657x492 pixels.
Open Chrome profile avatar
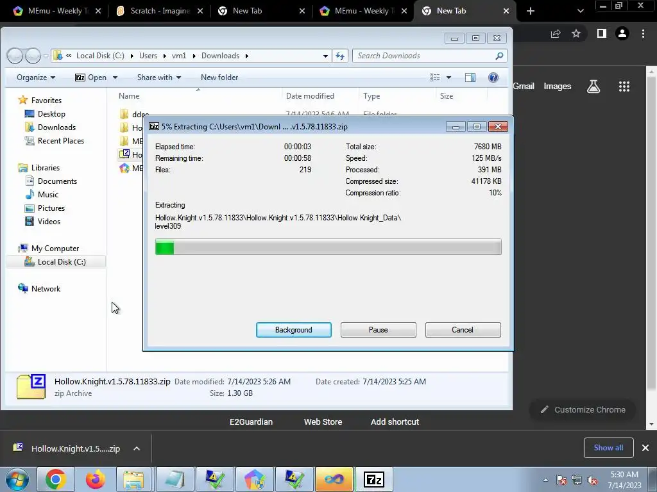click(622, 33)
